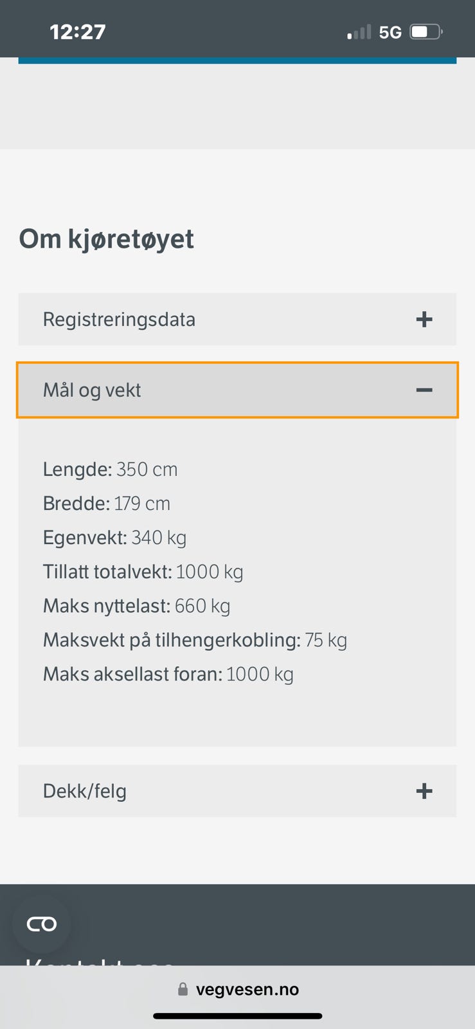Screen dimensions: 475x1029
Task: Expand the Registreringsdata section
Action: 119,320
